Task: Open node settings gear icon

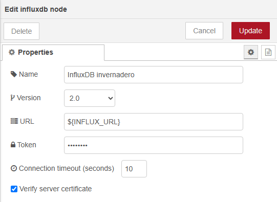Action: (251, 52)
